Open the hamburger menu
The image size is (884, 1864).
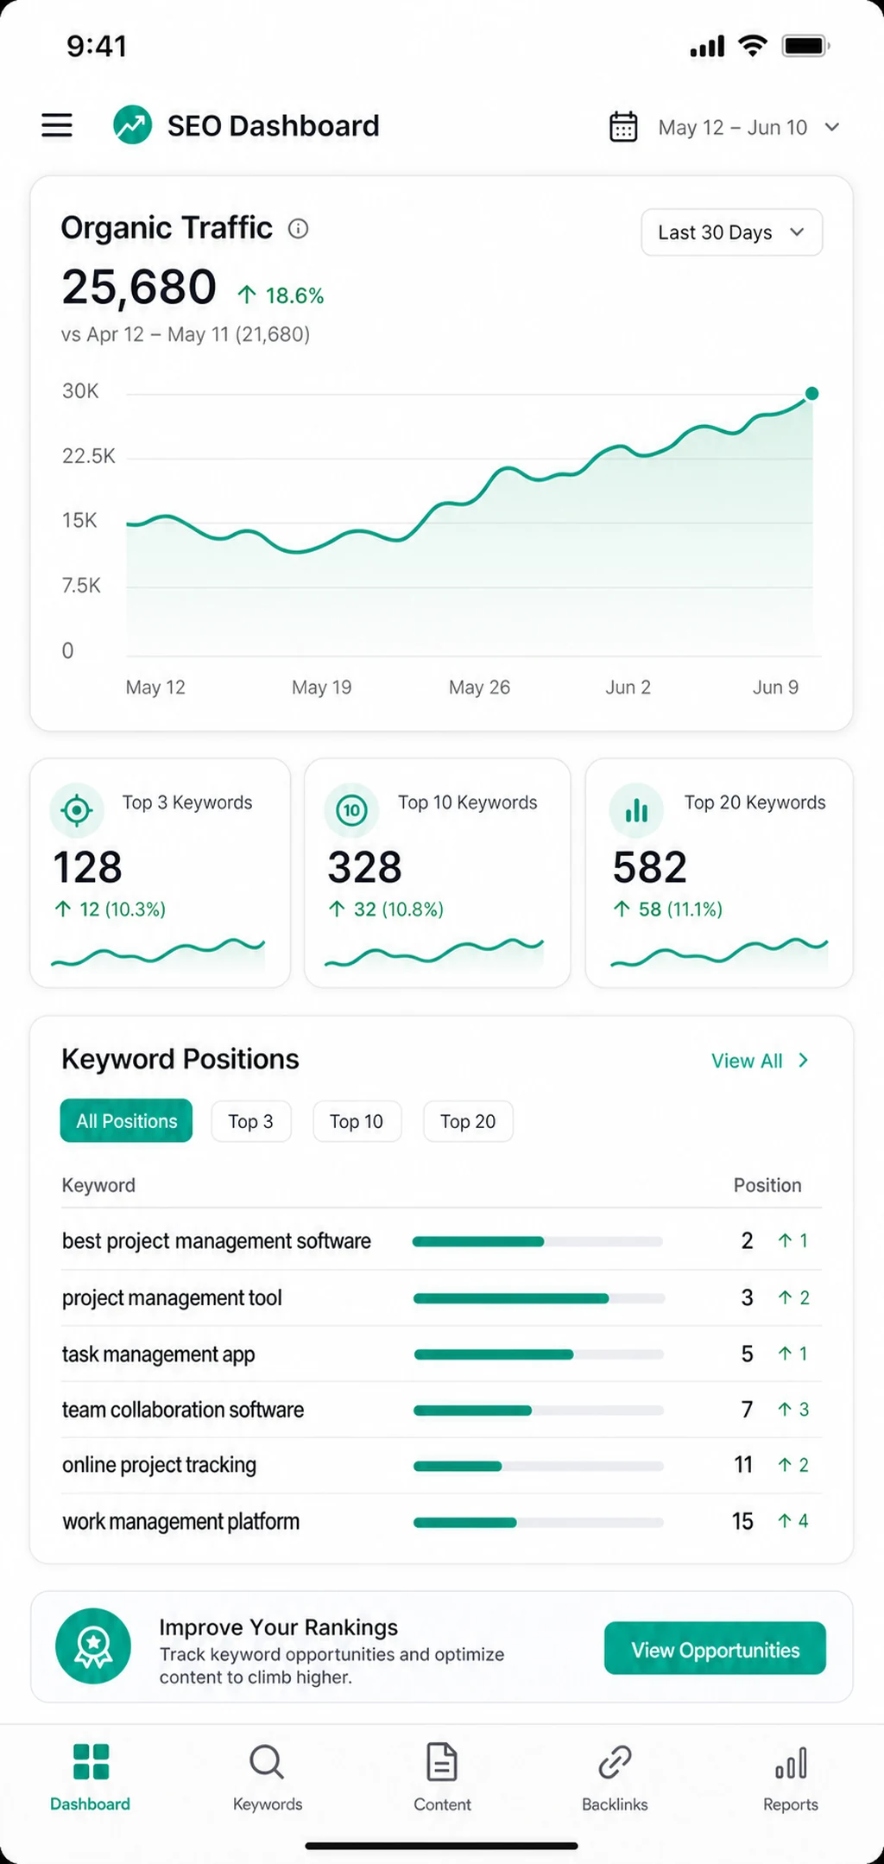(57, 125)
